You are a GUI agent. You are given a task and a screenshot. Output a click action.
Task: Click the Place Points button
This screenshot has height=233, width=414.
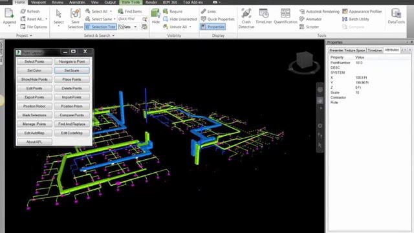pos(72,80)
